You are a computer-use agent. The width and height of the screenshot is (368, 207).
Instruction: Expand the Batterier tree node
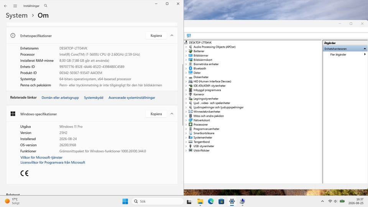(186, 51)
